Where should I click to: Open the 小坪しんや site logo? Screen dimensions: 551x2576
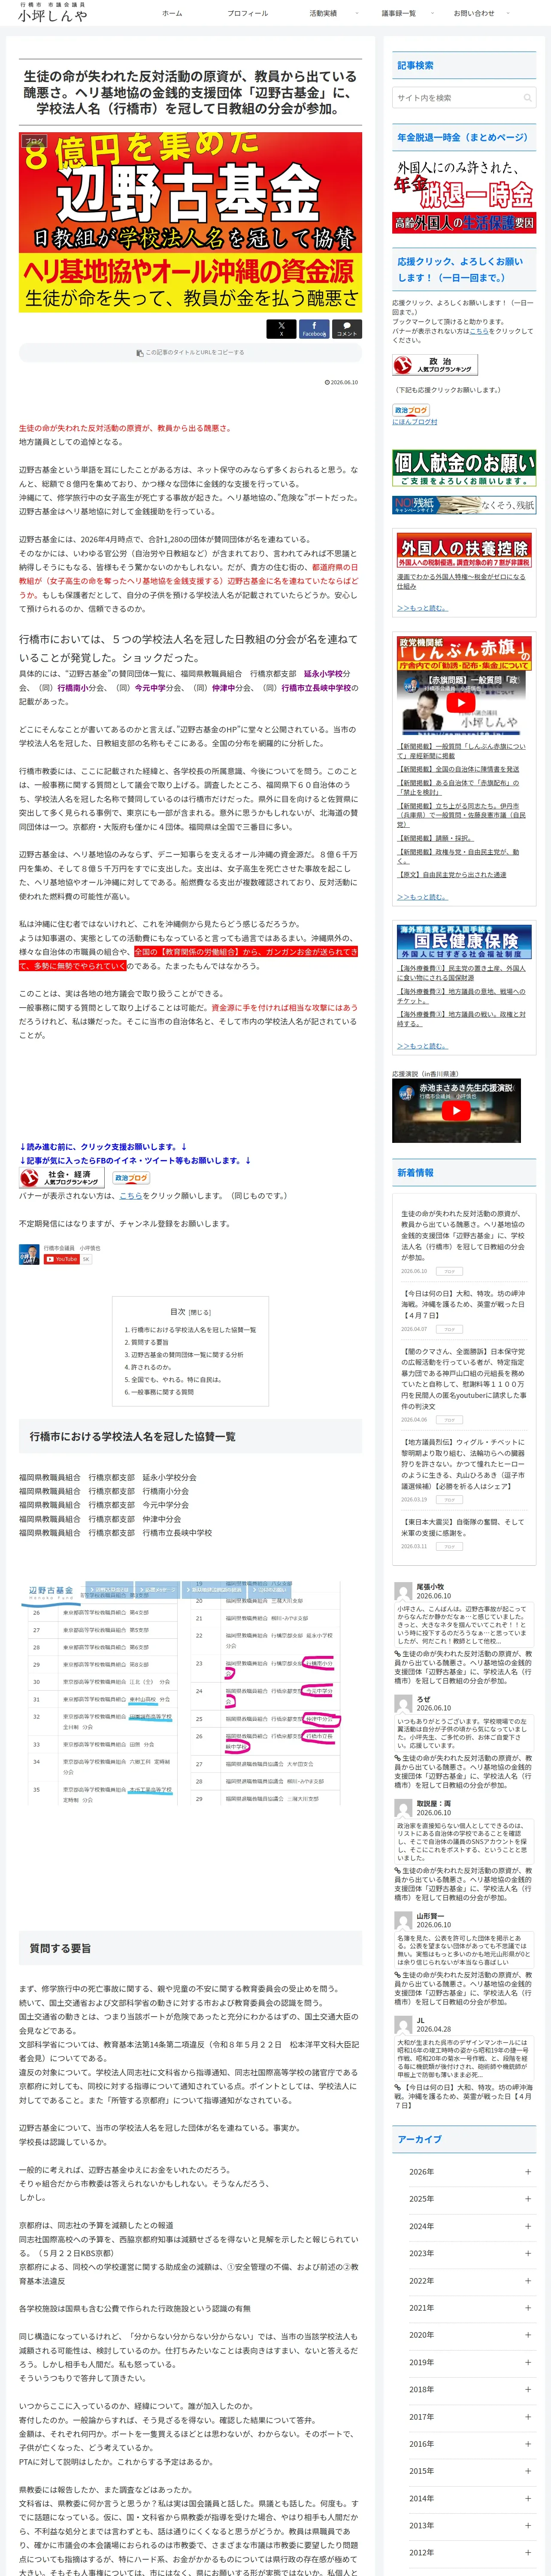[52, 12]
